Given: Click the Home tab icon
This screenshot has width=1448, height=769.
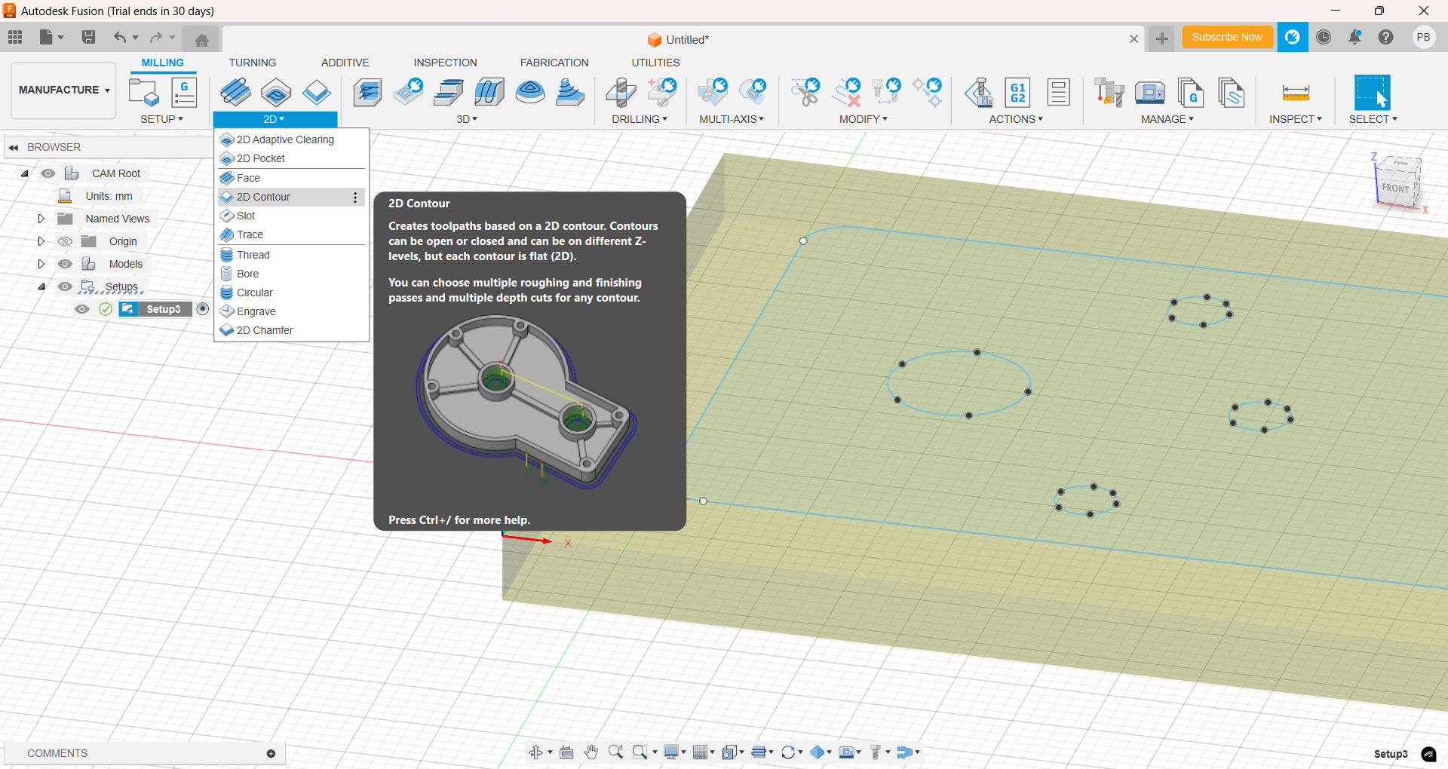Looking at the screenshot, I should click(201, 39).
